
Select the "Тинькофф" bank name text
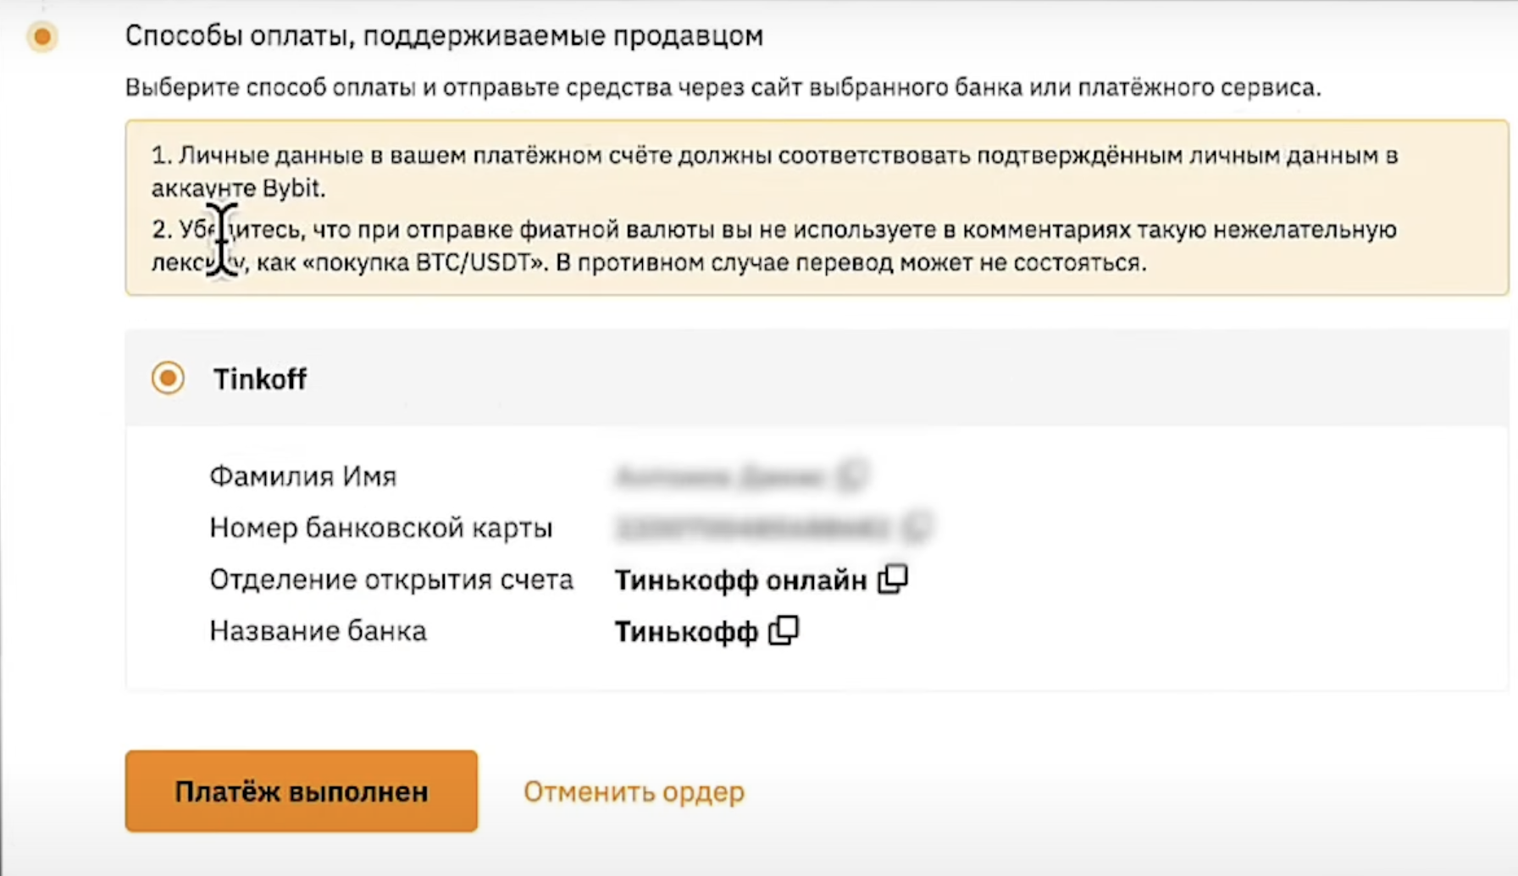686,632
